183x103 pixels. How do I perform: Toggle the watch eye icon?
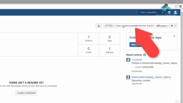(x=172, y=26)
